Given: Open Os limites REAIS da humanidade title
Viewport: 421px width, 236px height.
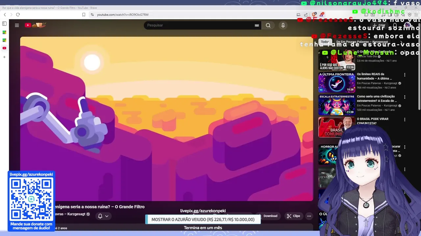Looking at the screenshot, I should point(375,76).
